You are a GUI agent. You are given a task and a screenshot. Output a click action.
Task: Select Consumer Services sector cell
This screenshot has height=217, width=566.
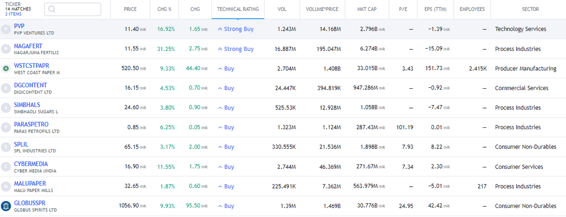519,167
